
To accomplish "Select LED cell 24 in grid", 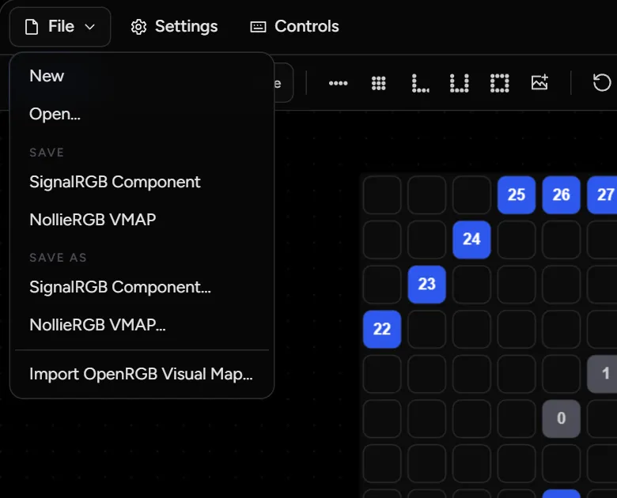I will (471, 240).
